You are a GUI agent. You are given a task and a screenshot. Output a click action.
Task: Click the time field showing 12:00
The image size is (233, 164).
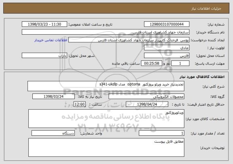[80, 104]
